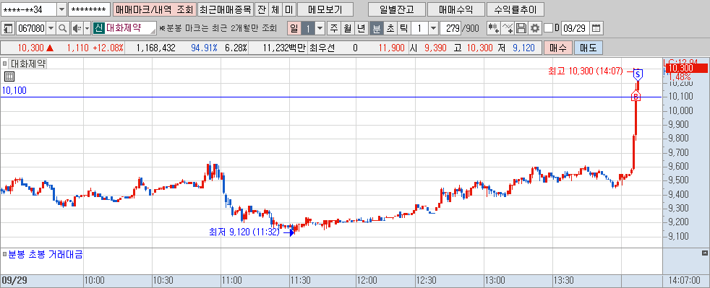Screen dimensions: 710x288
Task: Close the 거래대금 sub-panel
Action: (704, 253)
